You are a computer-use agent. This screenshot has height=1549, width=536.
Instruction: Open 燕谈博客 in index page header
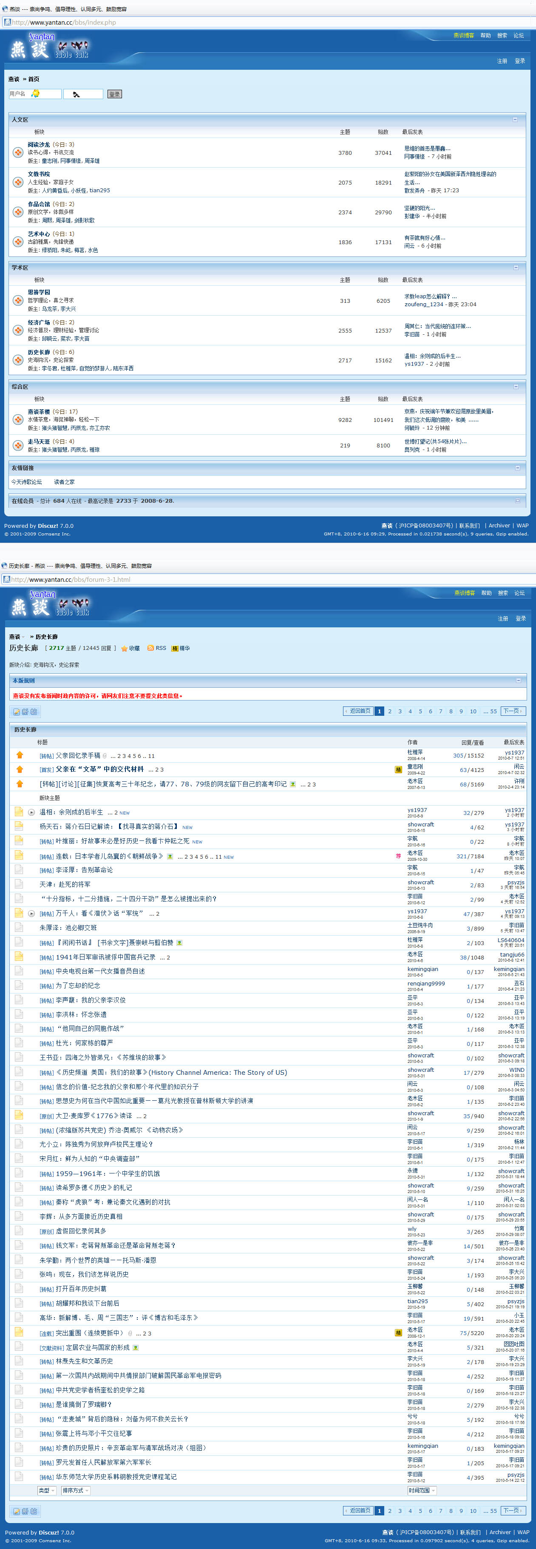(463, 35)
